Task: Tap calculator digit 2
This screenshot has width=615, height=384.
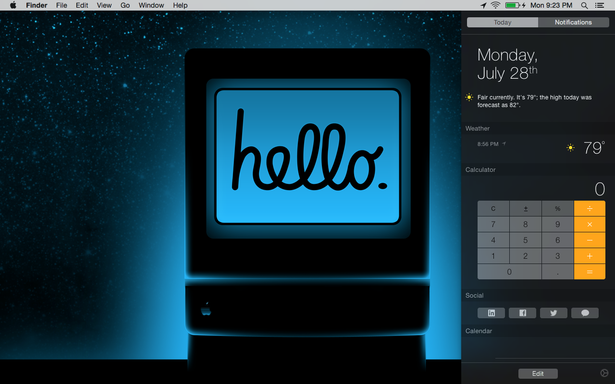Action: [526, 256]
